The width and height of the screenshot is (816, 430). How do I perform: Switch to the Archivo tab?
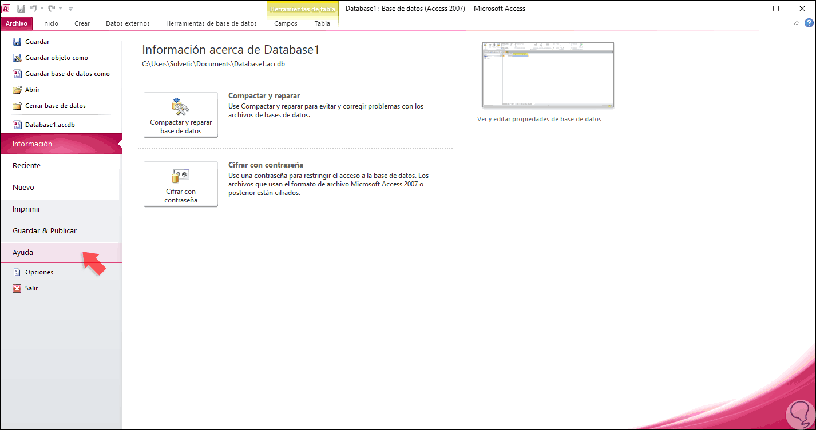17,23
